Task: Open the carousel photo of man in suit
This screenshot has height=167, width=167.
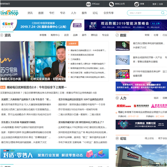Action: click(x=47, y=61)
